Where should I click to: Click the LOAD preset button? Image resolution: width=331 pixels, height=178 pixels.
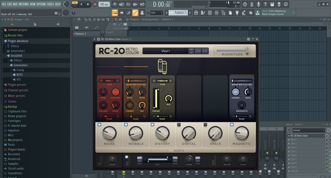click(x=198, y=51)
